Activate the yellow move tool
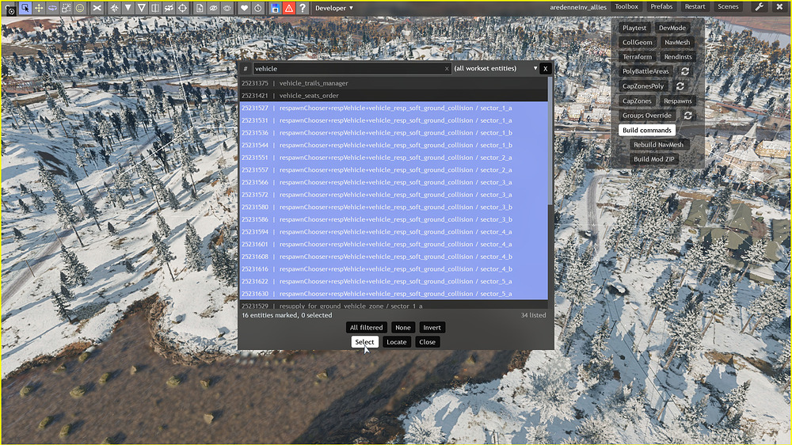Image resolution: width=792 pixels, height=445 pixels. [39, 7]
